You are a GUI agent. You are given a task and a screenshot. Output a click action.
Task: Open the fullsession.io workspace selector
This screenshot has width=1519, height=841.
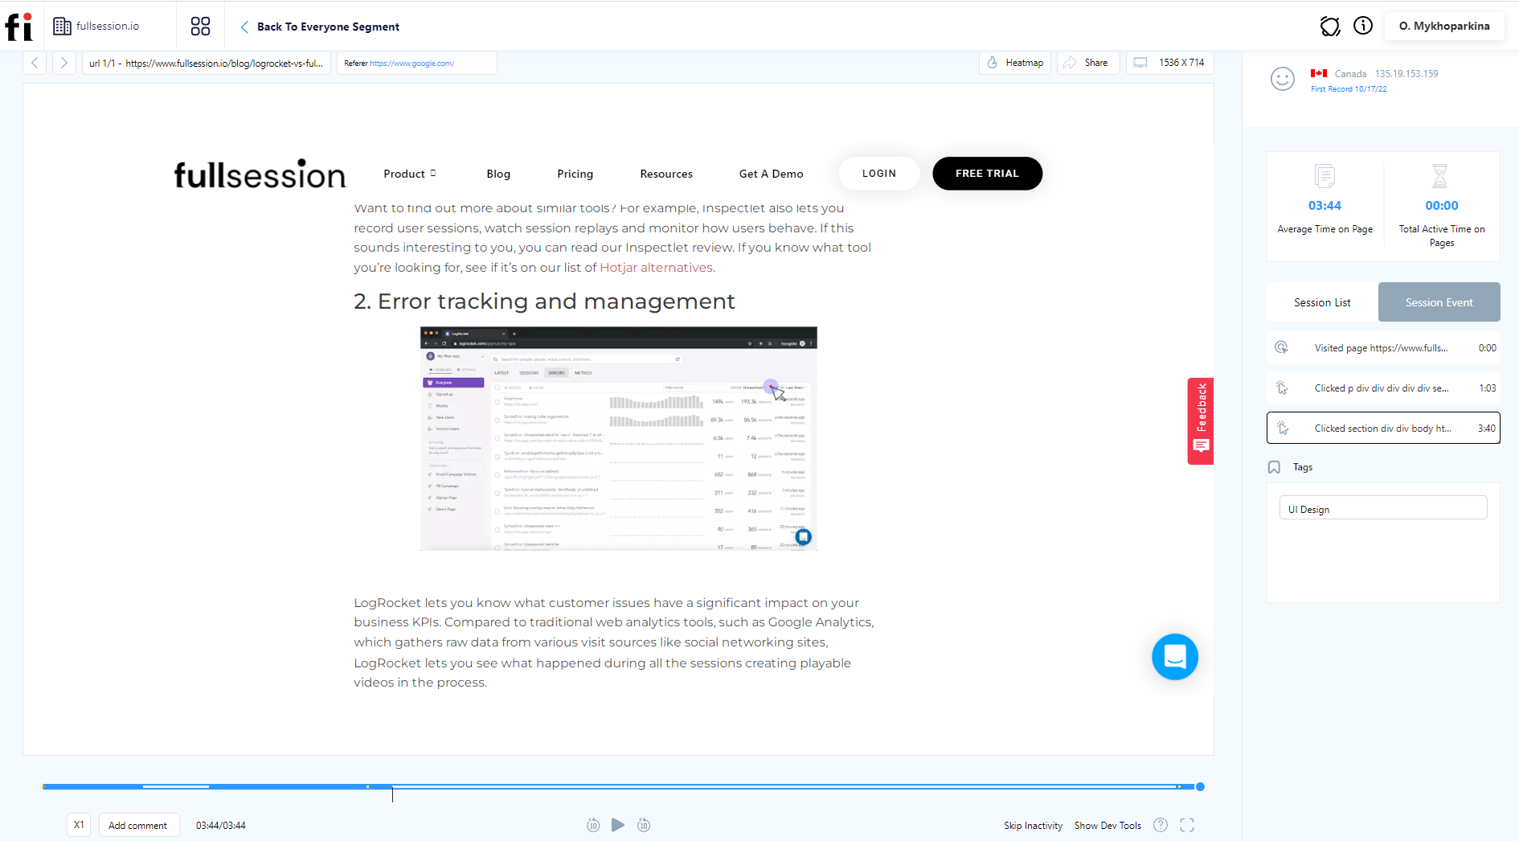96,27
